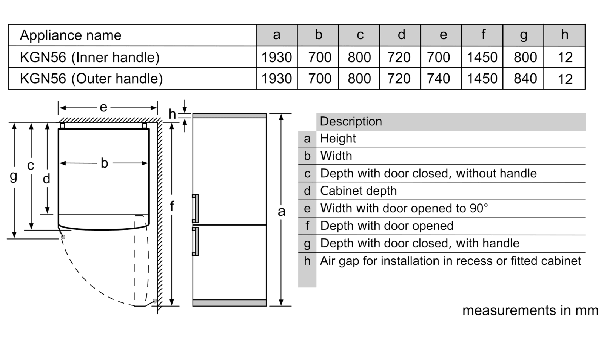
Task: Click column header 'e' in the dimensions table
Action: 441,35
